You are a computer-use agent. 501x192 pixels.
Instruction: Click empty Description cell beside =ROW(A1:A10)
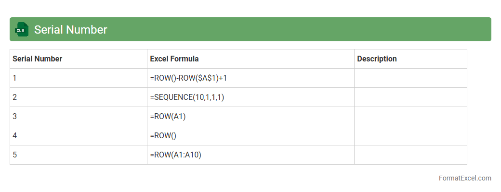coord(410,155)
